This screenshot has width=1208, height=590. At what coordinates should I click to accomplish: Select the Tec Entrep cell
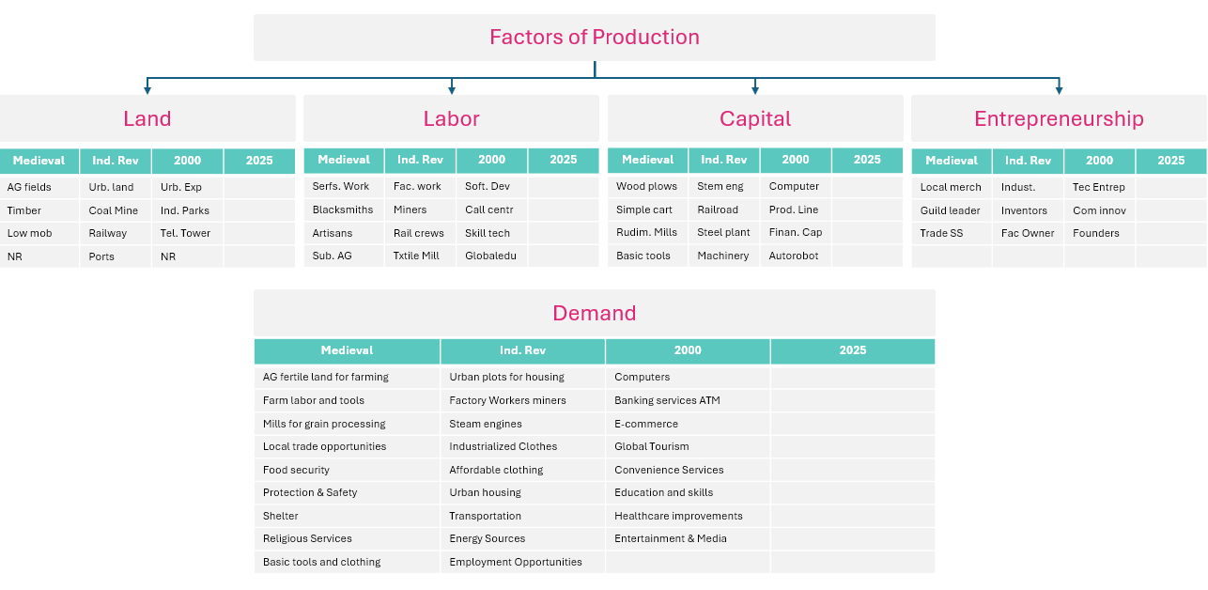[x=1098, y=187]
